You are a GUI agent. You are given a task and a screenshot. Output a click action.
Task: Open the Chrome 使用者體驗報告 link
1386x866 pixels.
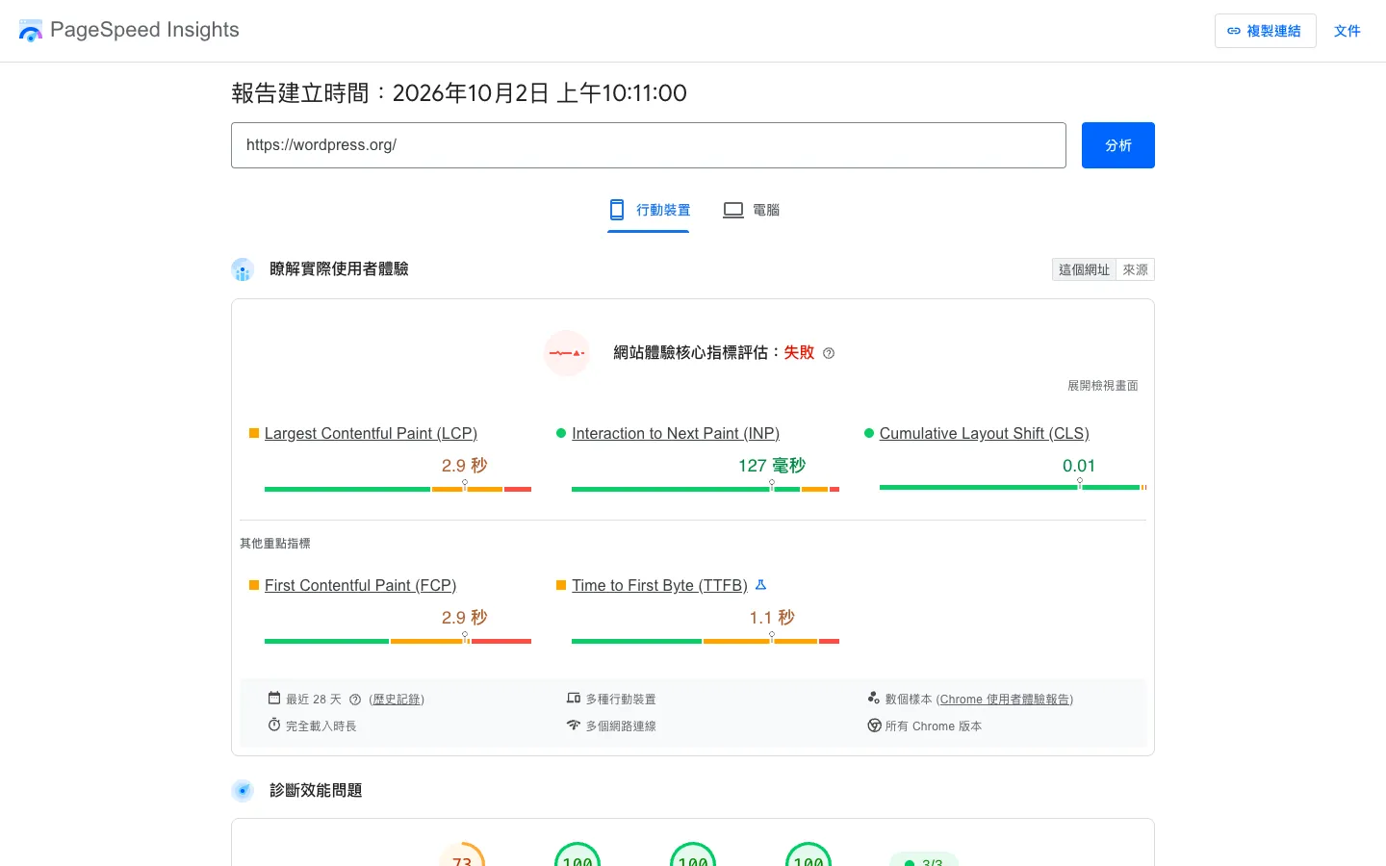[1005, 700]
